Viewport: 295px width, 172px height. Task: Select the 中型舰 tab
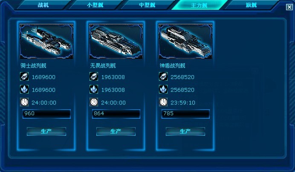(x=147, y=5)
